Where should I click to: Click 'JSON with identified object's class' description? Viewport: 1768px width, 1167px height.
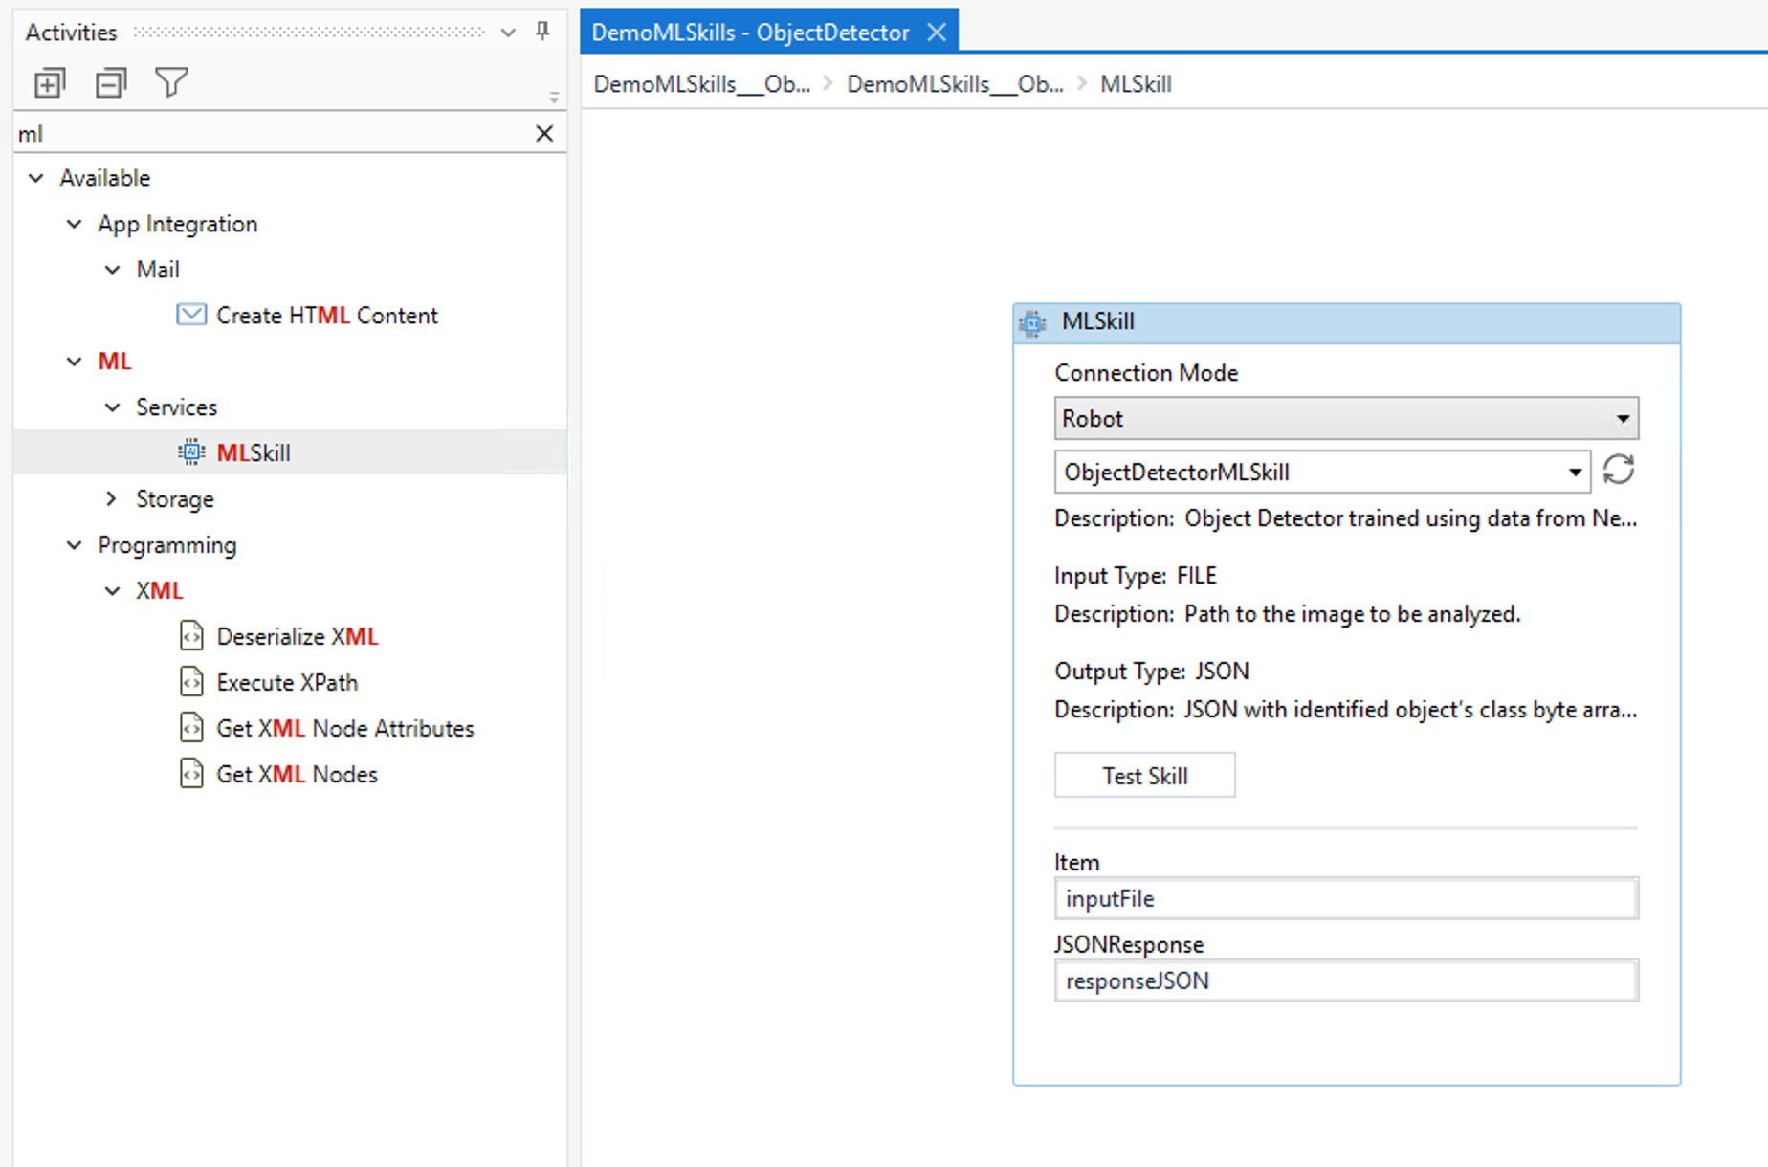pos(1411,710)
